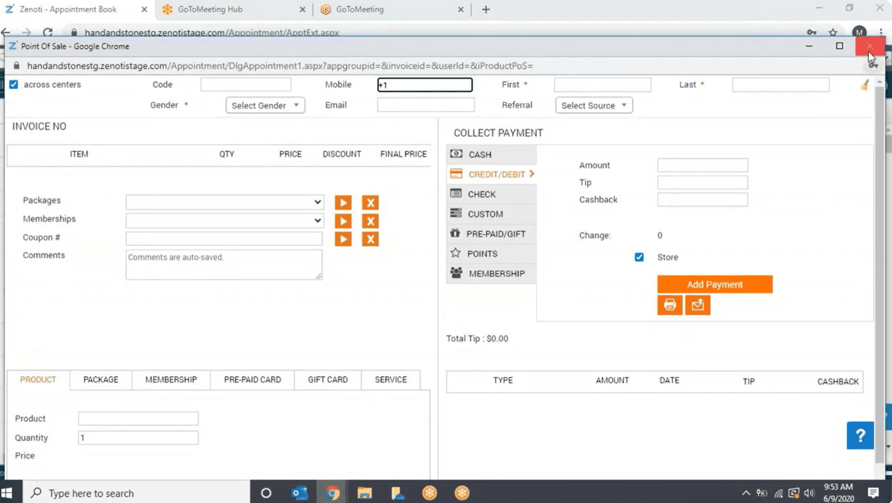Open the Packages dropdown list
This screenshot has height=503, width=892.
(224, 202)
